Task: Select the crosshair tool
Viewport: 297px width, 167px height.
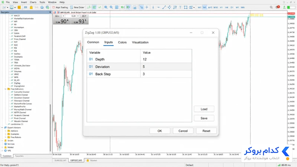Action: [x=147, y=7]
